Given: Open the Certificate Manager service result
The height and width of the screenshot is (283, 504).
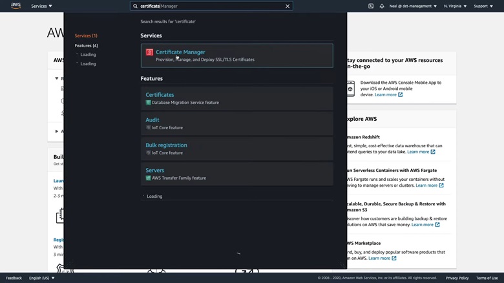Looking at the screenshot, I should pos(237,56).
